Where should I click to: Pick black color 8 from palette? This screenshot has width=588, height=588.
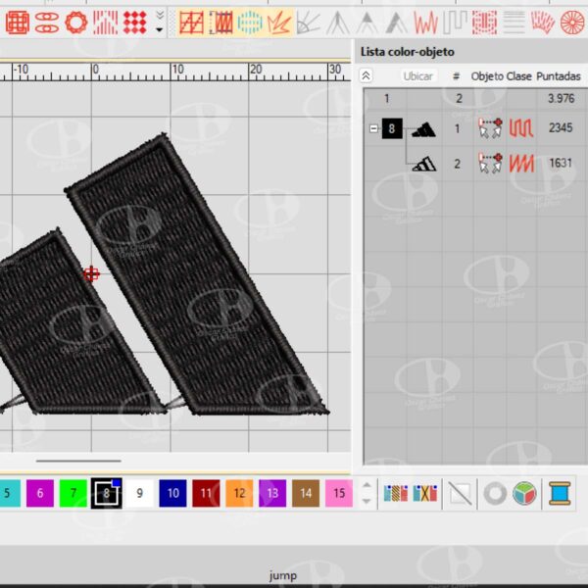pyautogui.click(x=107, y=493)
